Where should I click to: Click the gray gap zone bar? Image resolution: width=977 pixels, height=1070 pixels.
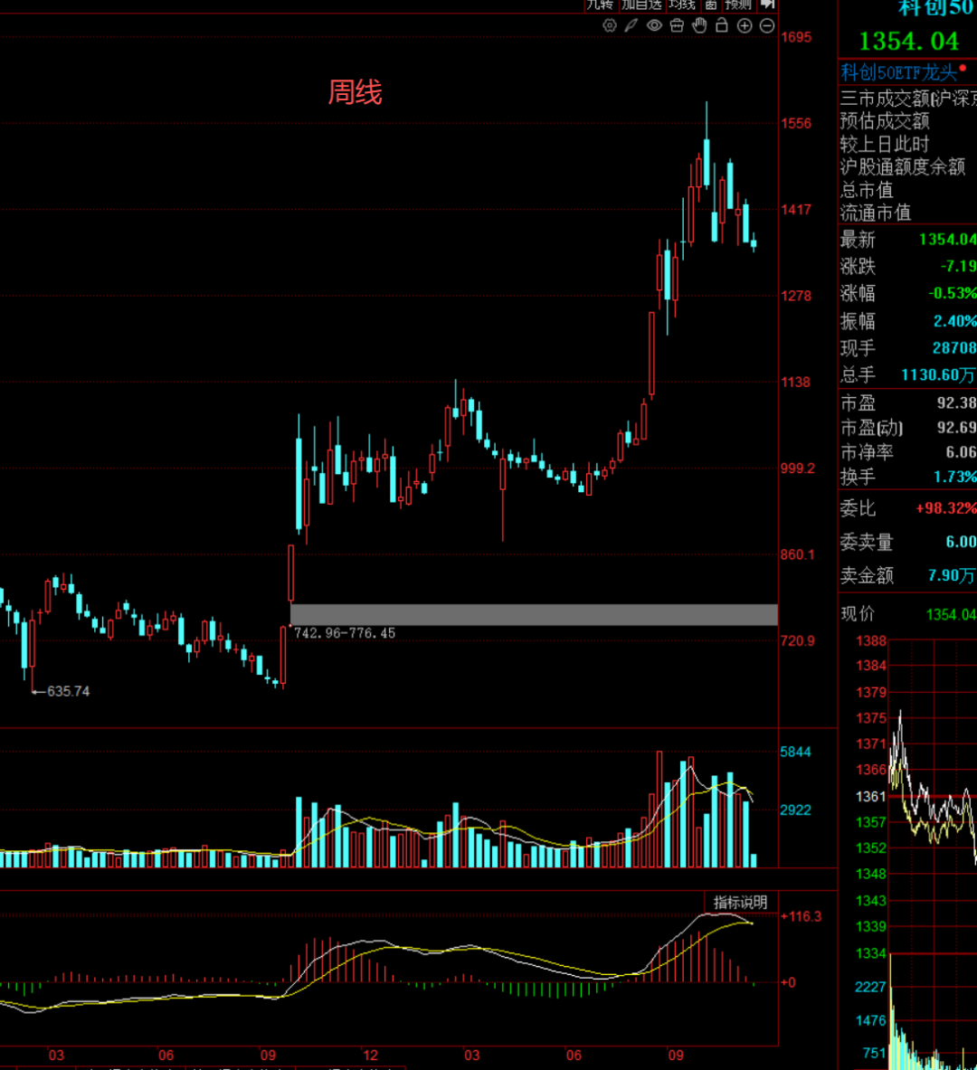tap(534, 614)
